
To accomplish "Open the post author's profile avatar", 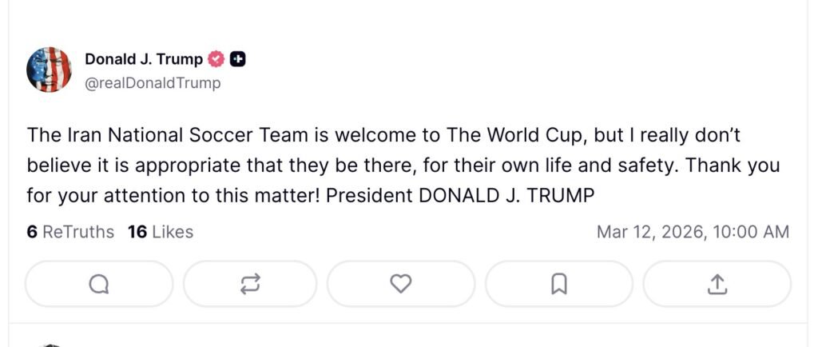I will click(50, 70).
